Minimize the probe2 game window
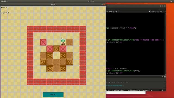 point(102,4)
